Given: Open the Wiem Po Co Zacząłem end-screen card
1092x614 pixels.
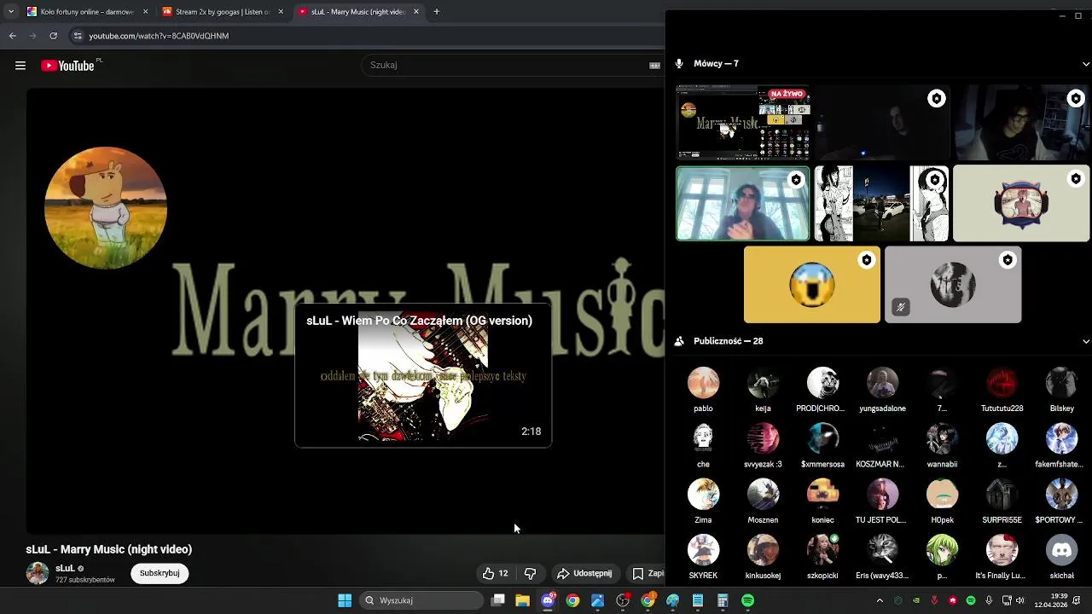Looking at the screenshot, I should point(423,375).
